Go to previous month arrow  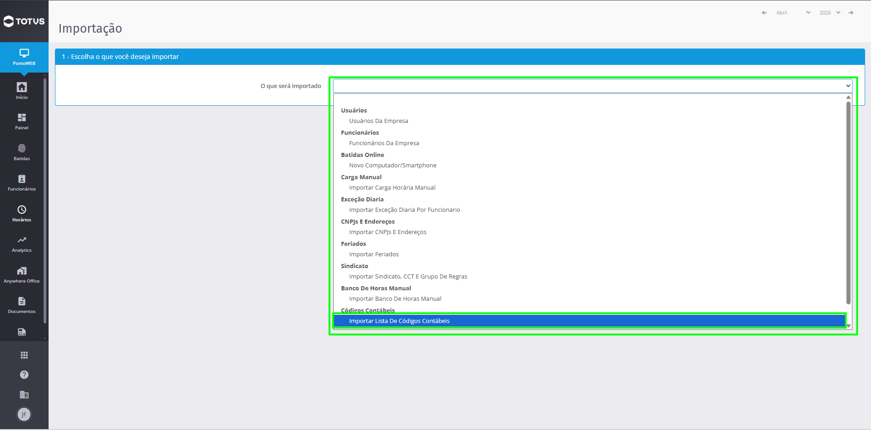pyautogui.click(x=764, y=13)
